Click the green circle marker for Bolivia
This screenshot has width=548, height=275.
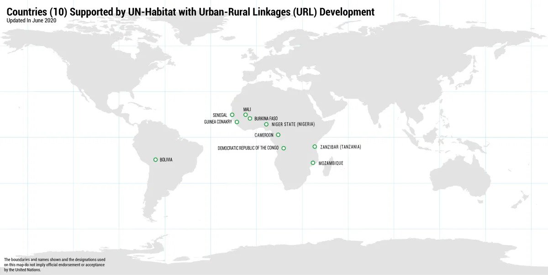pos(156,159)
